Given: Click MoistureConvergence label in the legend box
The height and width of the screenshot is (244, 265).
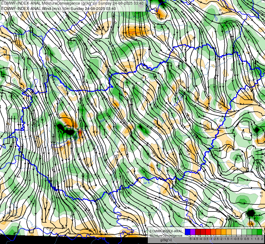Looking at the screenshot, I should (166, 236).
